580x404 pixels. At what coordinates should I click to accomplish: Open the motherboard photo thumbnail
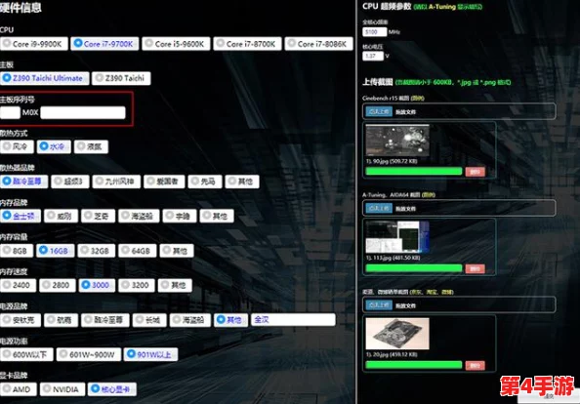397,334
